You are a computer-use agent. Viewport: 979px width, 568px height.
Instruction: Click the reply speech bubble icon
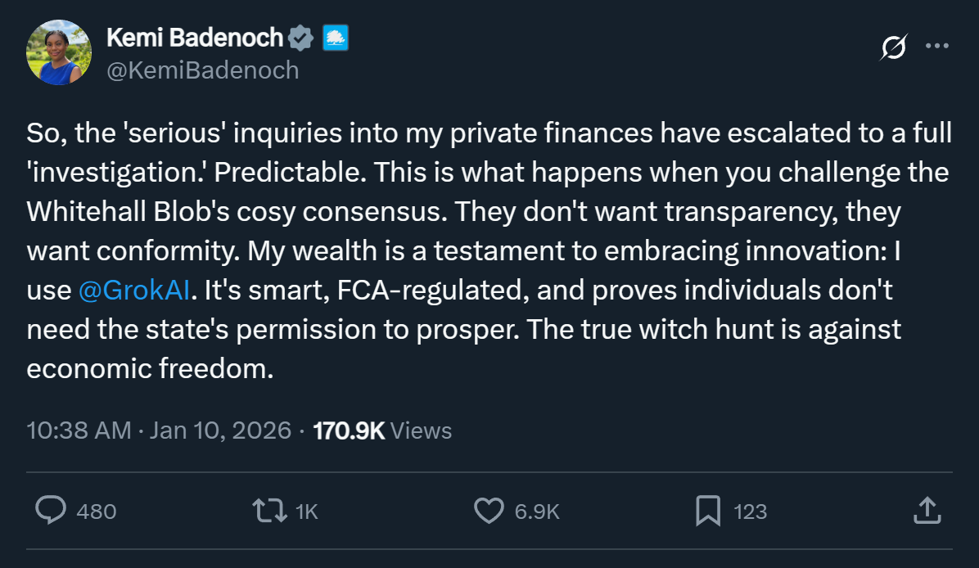[x=51, y=511]
